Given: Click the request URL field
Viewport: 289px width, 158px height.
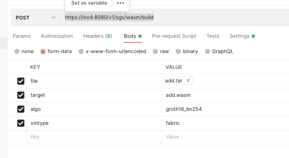Looking at the screenshot, I should pyautogui.click(x=174, y=17).
